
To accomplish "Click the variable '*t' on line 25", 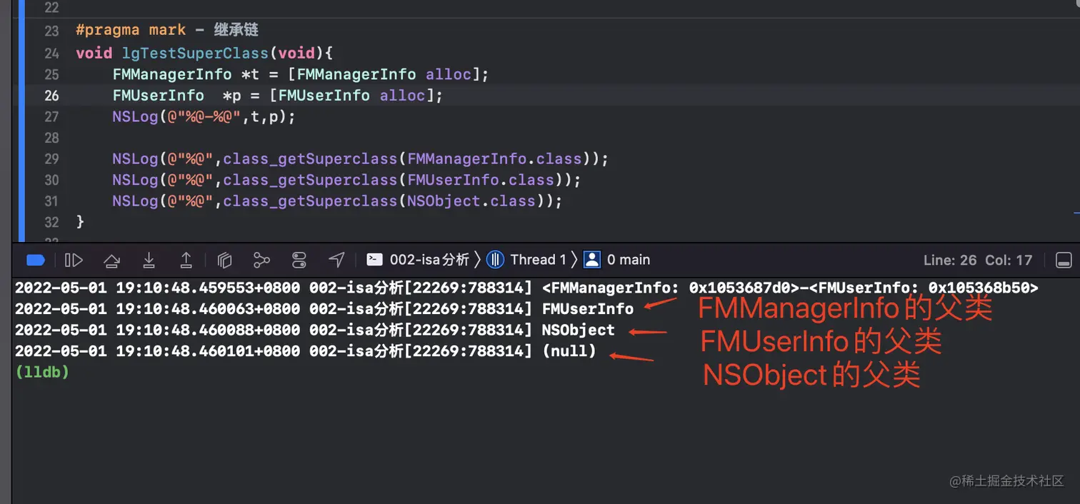I will click(x=250, y=75).
